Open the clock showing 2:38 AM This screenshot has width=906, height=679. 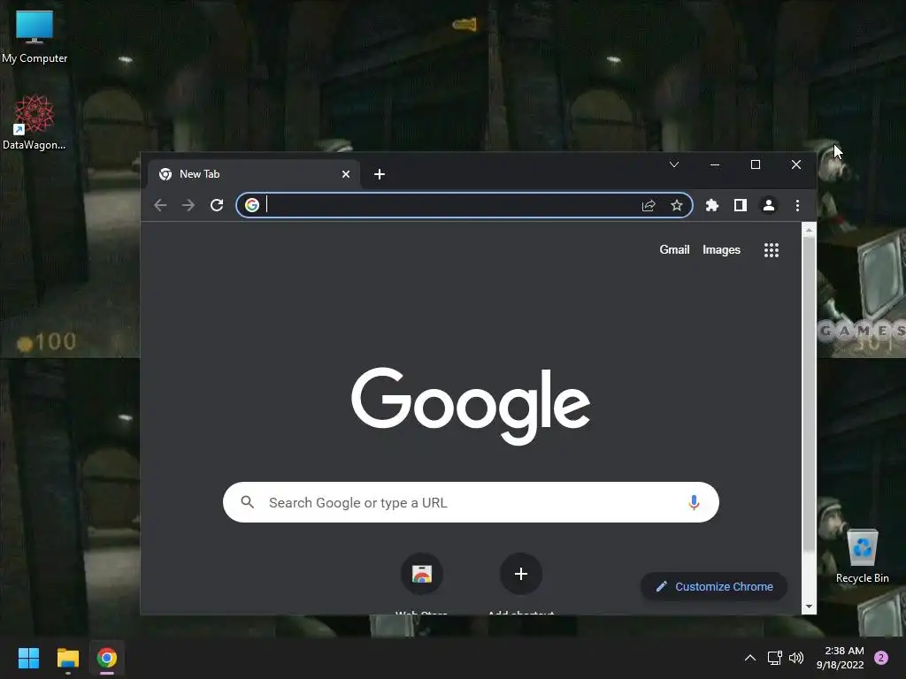(x=841, y=658)
